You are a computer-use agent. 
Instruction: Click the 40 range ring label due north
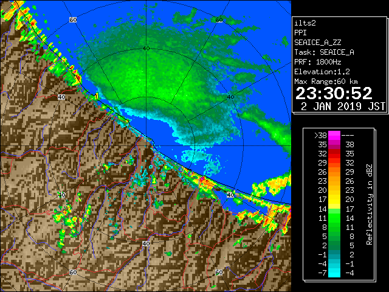pos(146,49)
